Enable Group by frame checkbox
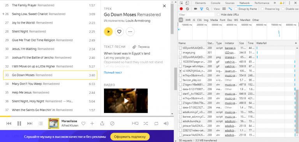Screen dimensions: 299x142 [x=236, y=9]
